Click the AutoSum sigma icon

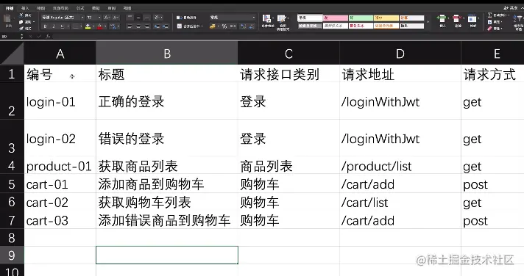489,15
